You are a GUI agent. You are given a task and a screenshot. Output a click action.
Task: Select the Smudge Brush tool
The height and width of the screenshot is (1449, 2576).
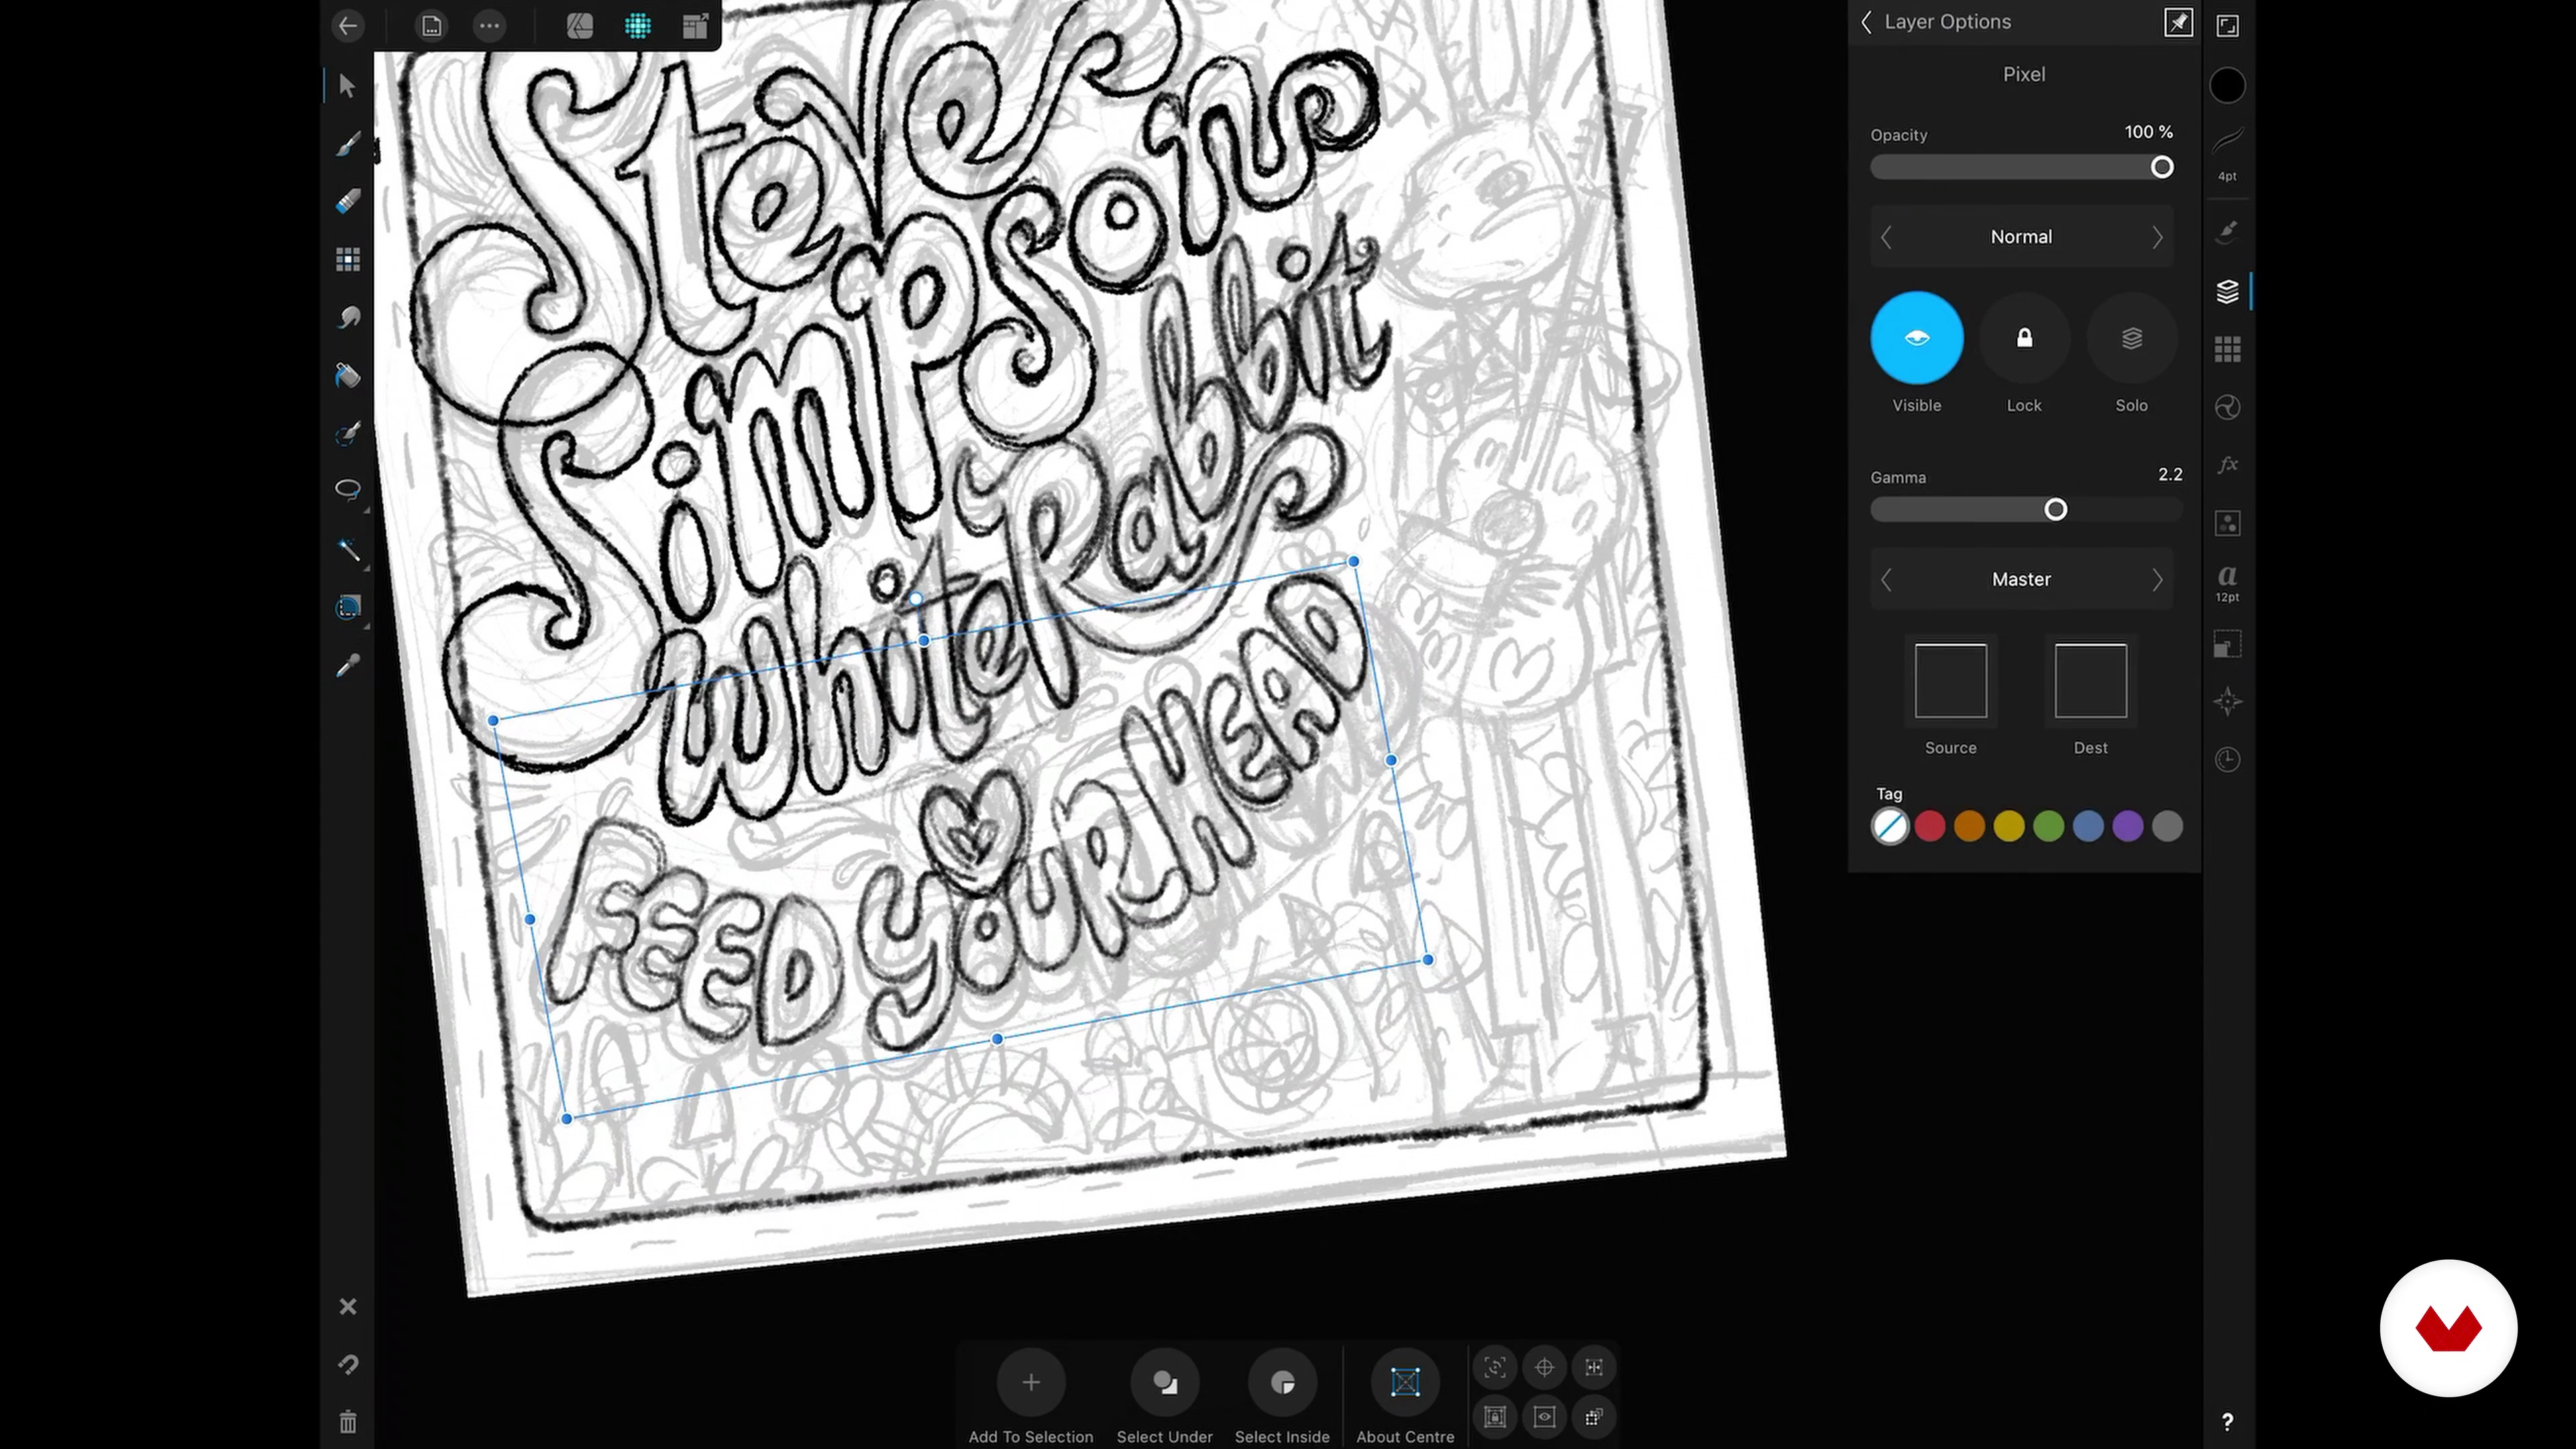(x=347, y=318)
